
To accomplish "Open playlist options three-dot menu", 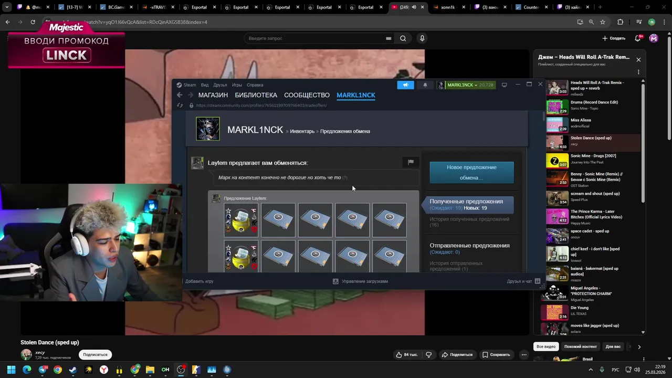I will 638,72.
